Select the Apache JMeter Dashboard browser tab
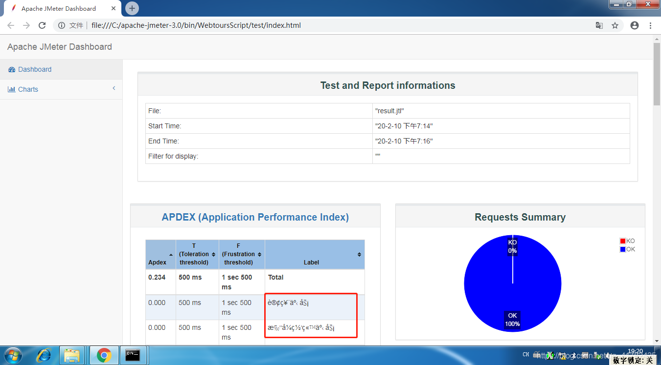Image resolution: width=661 pixels, height=365 pixels. [x=62, y=8]
